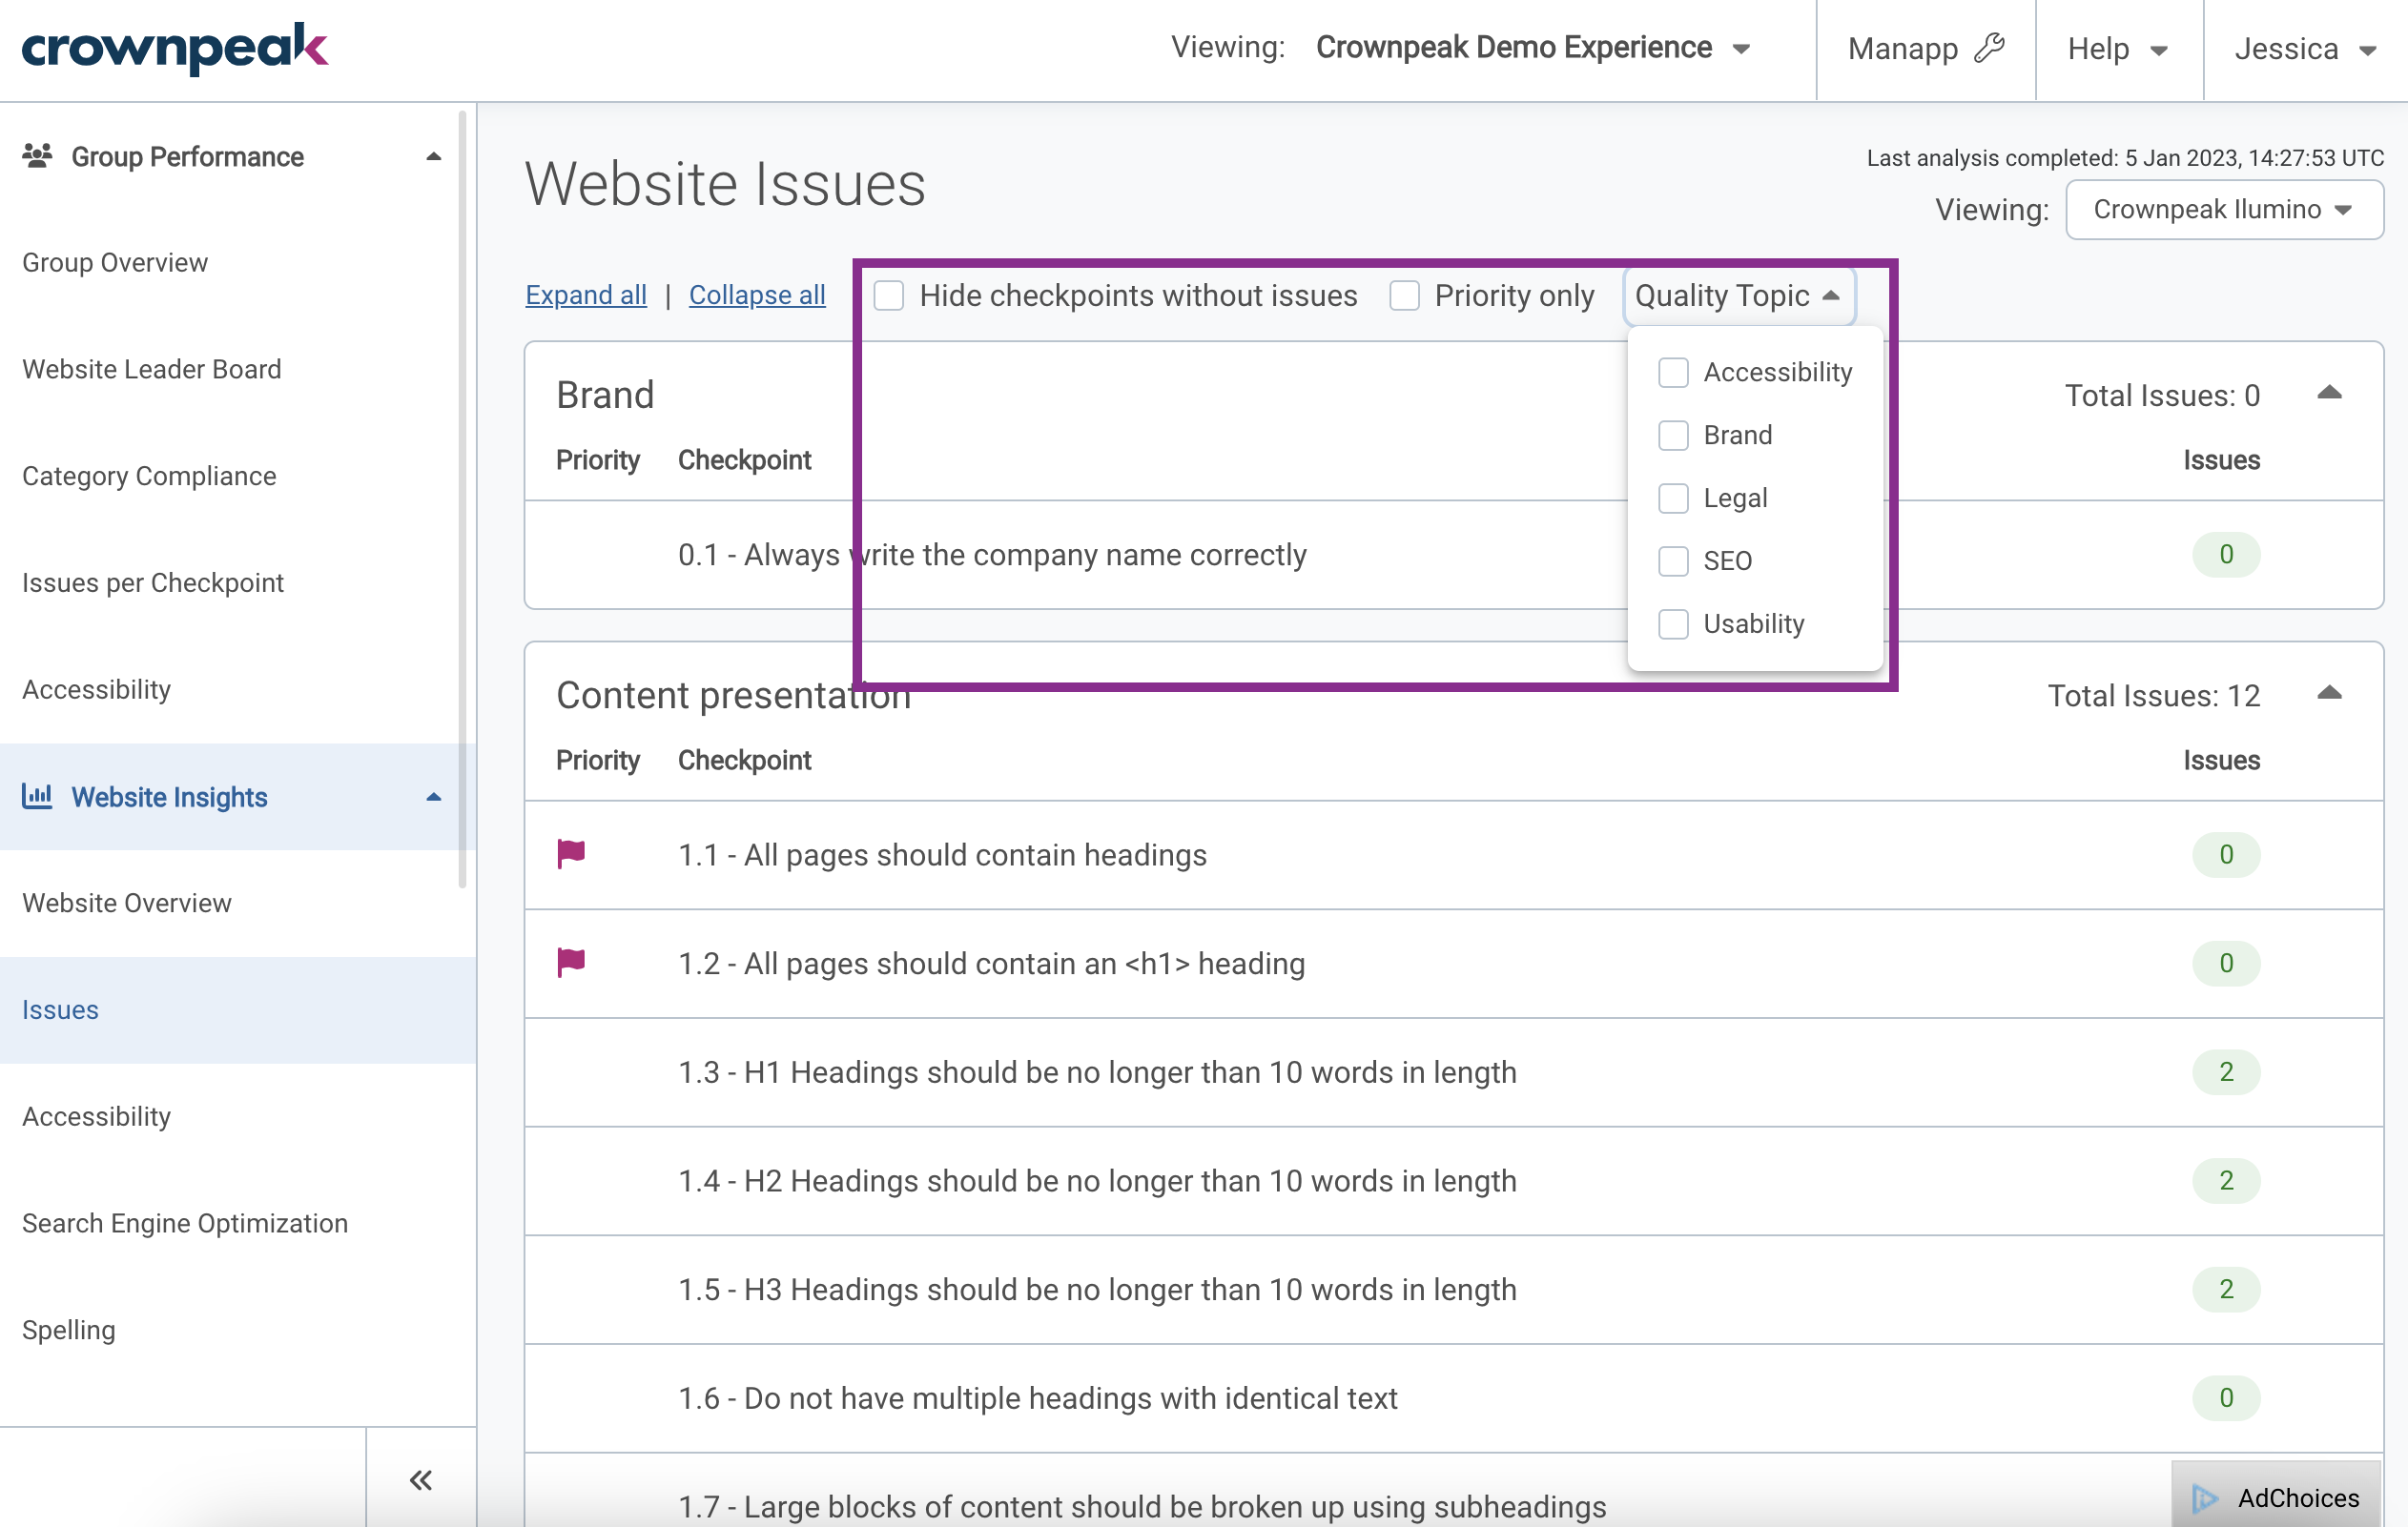The image size is (2408, 1527).
Task: Open checkpoint 0.1 company name
Action: tap(992, 555)
